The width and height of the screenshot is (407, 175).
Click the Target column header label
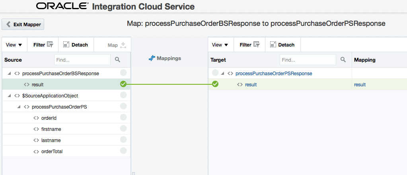pos(218,60)
